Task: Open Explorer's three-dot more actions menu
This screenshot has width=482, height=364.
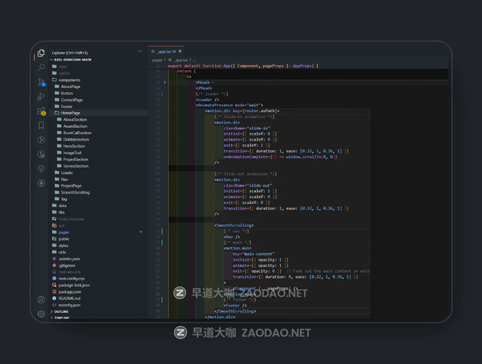Action: pyautogui.click(x=140, y=51)
